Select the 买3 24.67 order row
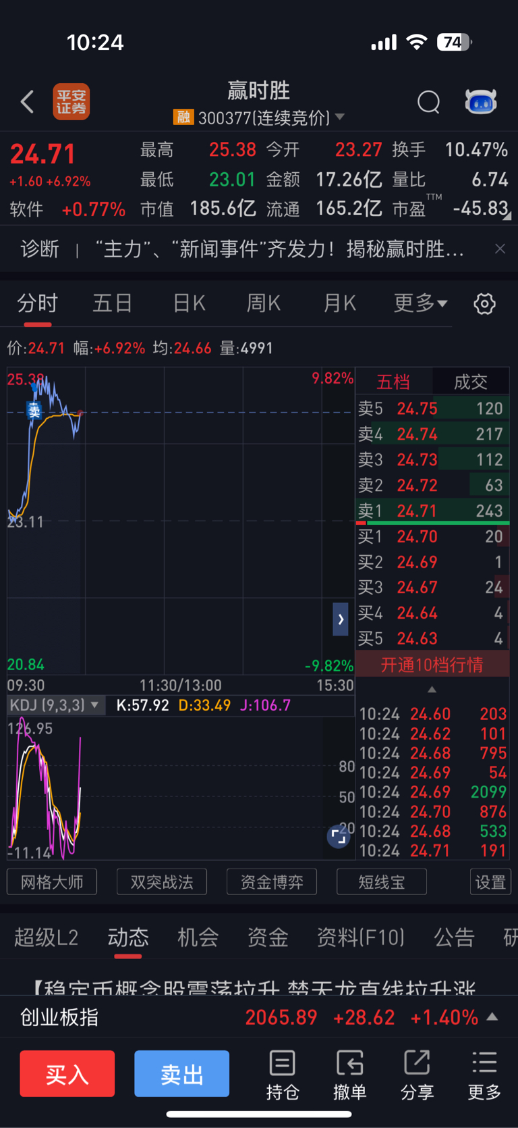This screenshot has height=1128, width=518. pyautogui.click(x=432, y=588)
